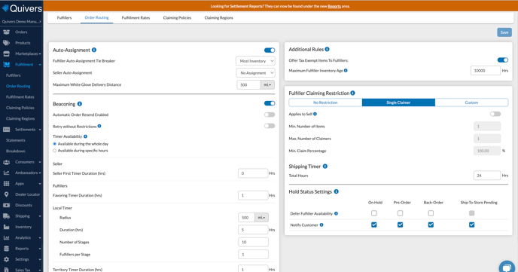Click Hold Status Settings info icon

(x=337, y=191)
